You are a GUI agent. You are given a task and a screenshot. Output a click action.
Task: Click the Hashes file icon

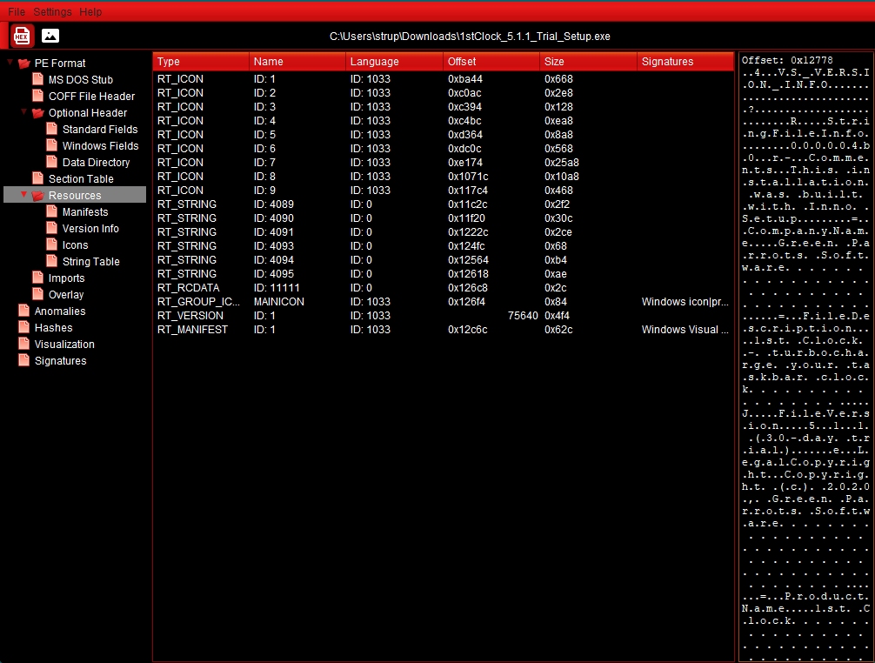(24, 328)
